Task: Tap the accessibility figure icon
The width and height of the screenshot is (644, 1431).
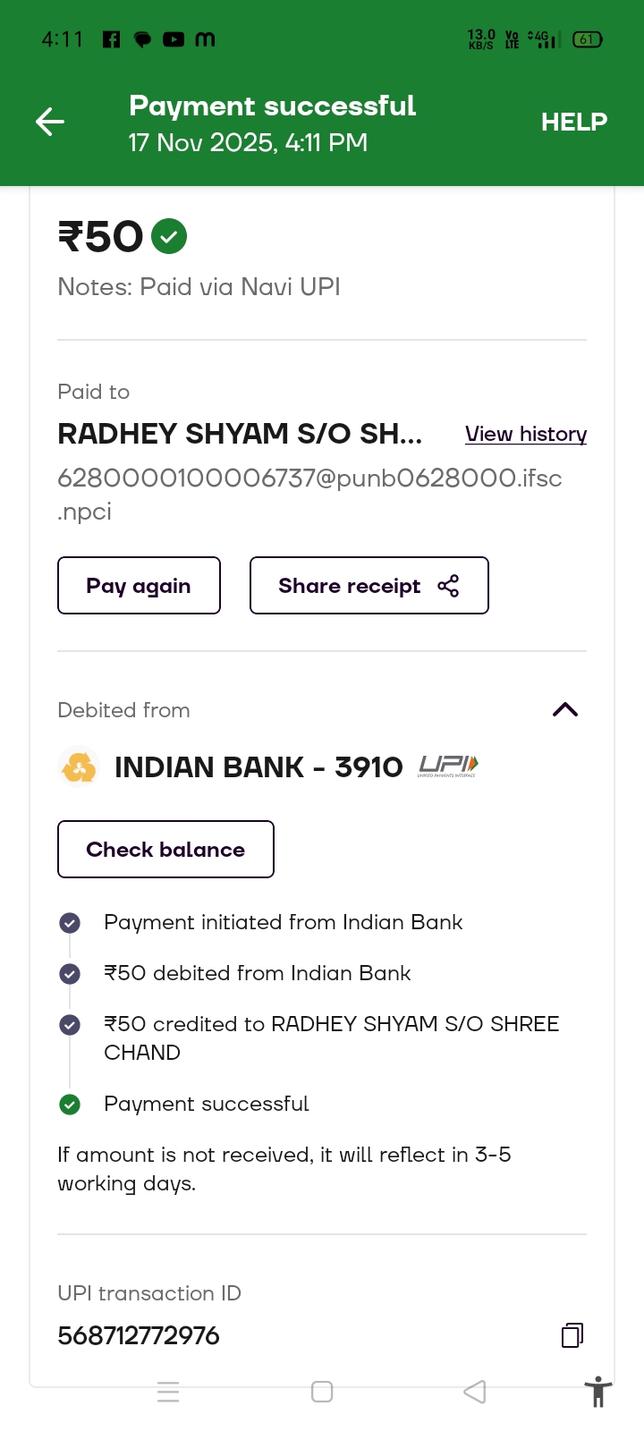Action: pos(597,1393)
